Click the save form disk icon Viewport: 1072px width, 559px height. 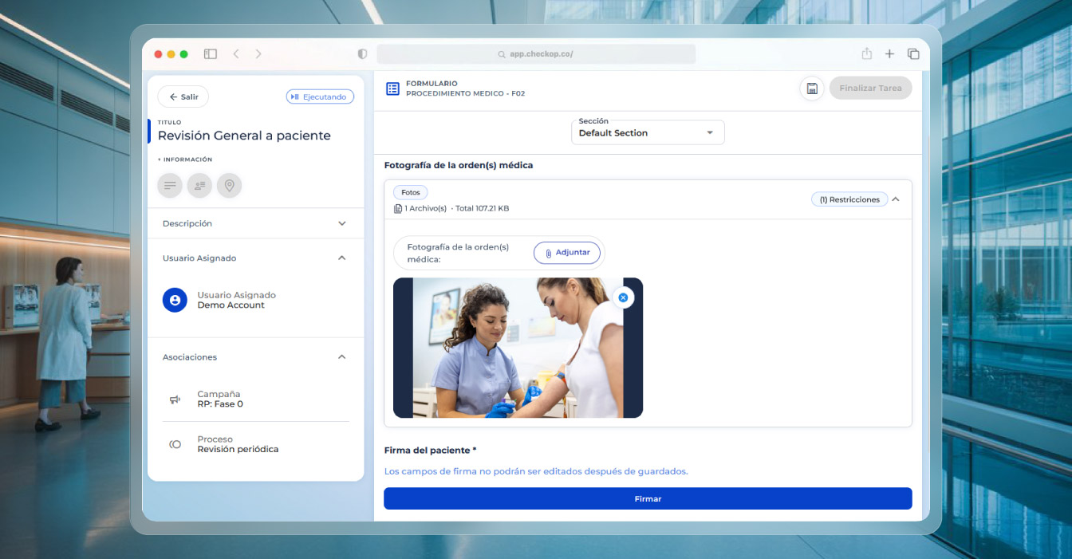tap(811, 89)
